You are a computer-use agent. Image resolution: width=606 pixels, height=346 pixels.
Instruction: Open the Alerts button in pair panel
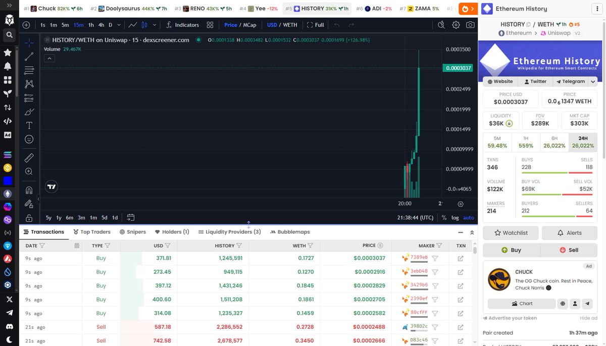tap(569, 233)
